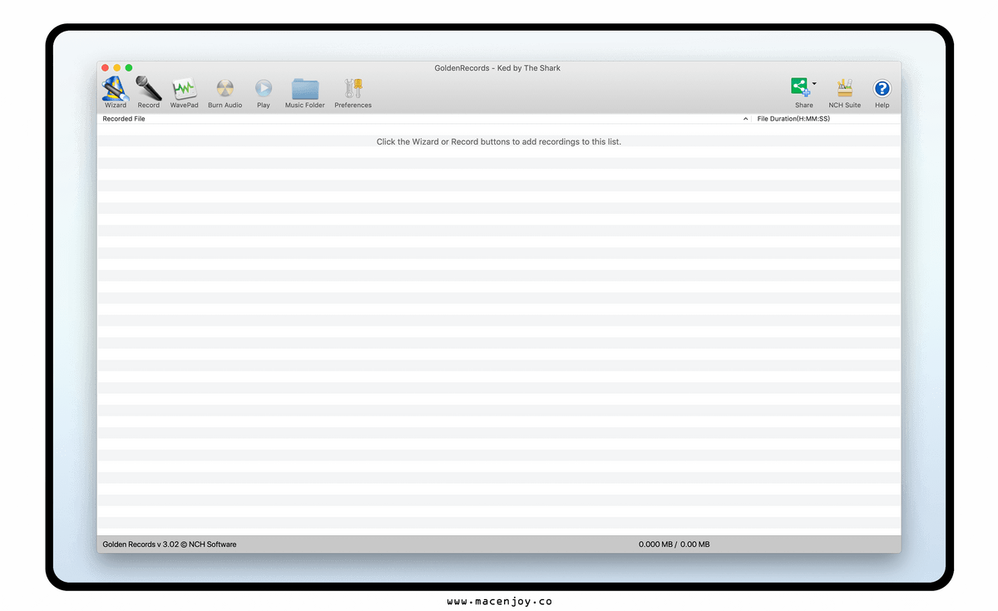
Task: Open the NCH Suite toolbox
Action: coord(845,91)
